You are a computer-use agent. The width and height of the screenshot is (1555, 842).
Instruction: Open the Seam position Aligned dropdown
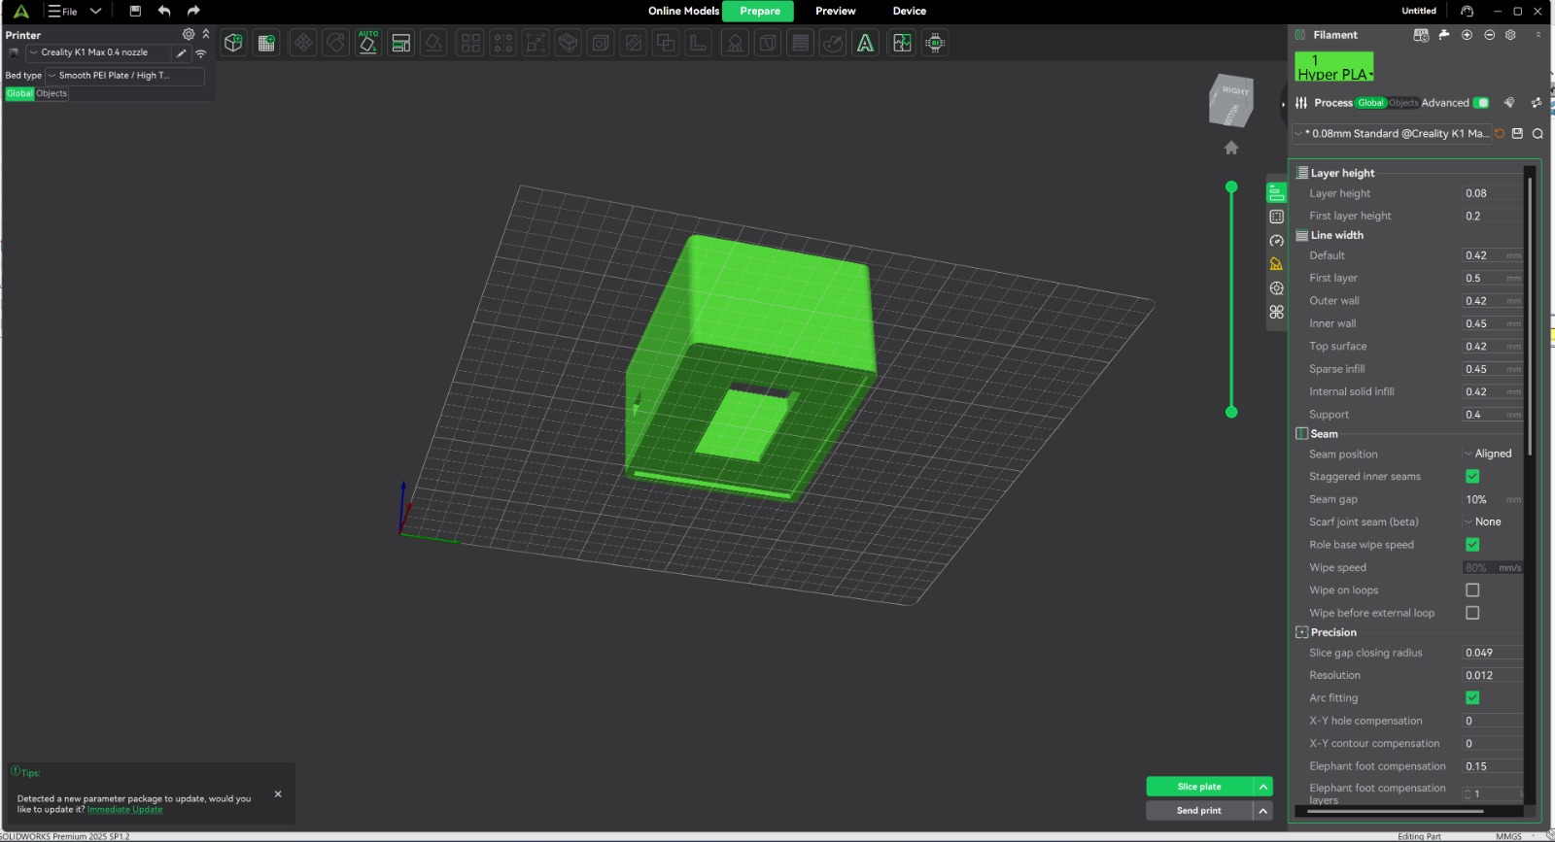1490,454
